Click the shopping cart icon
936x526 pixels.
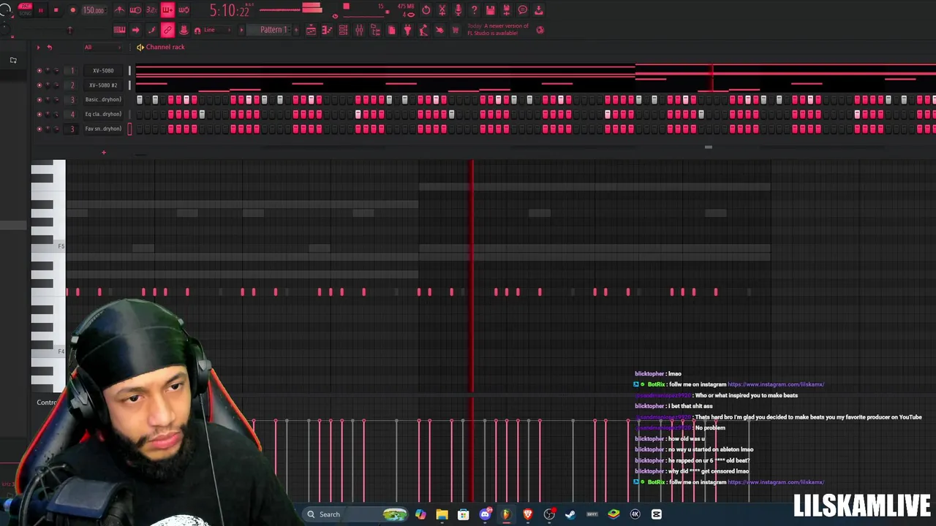(x=456, y=30)
